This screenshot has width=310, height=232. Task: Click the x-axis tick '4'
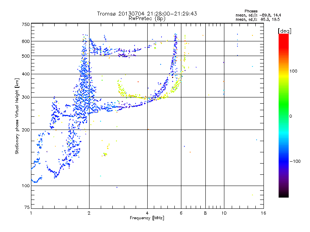[147, 213]
